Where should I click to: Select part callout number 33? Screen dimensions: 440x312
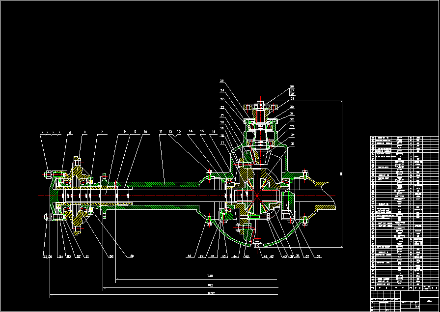(292, 126)
